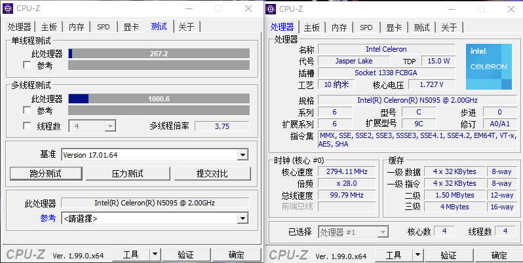Screen dimensions: 523x263
Task: Click the 扩展型号 value 9C
Action: (419, 124)
